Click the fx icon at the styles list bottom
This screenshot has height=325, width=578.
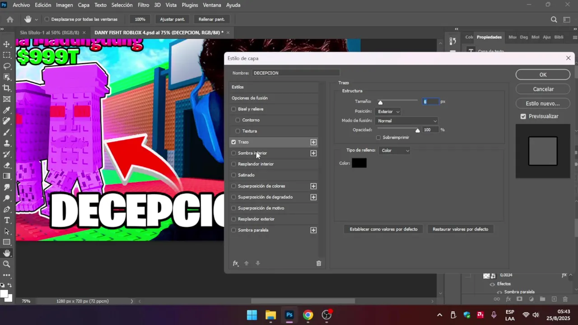[x=235, y=263]
